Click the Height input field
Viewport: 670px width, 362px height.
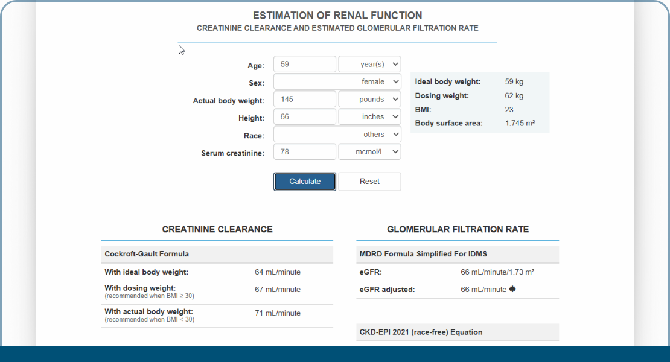[x=305, y=116]
